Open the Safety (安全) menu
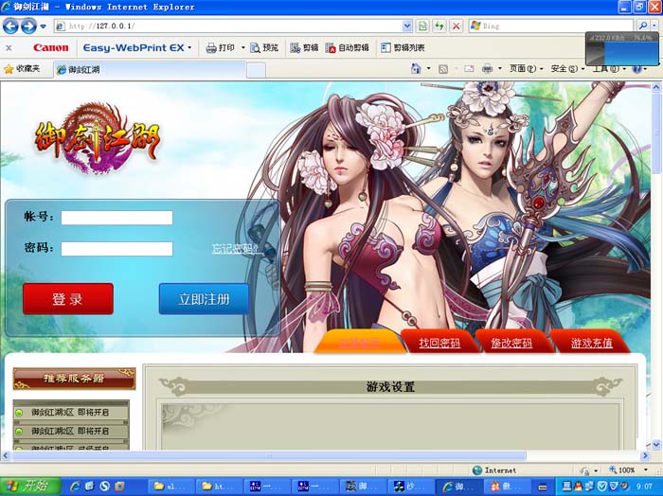The height and width of the screenshot is (496, 663). [x=563, y=69]
